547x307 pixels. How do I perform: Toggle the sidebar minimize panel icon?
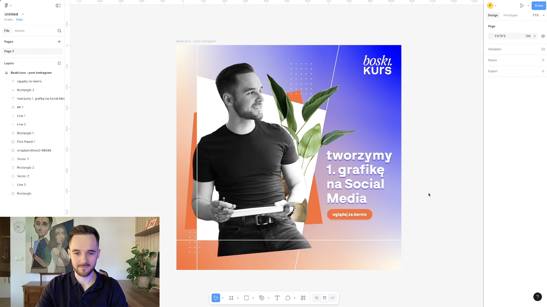(x=58, y=5)
